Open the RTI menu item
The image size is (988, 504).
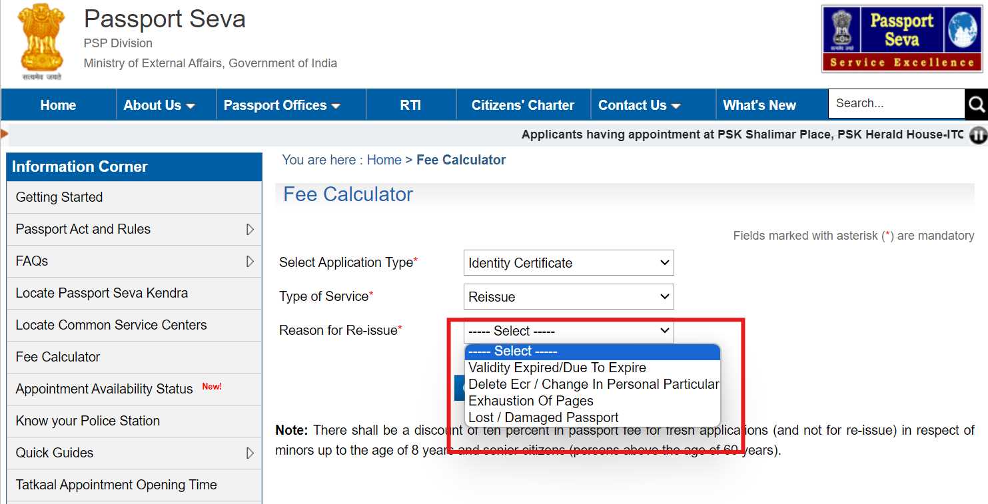410,105
